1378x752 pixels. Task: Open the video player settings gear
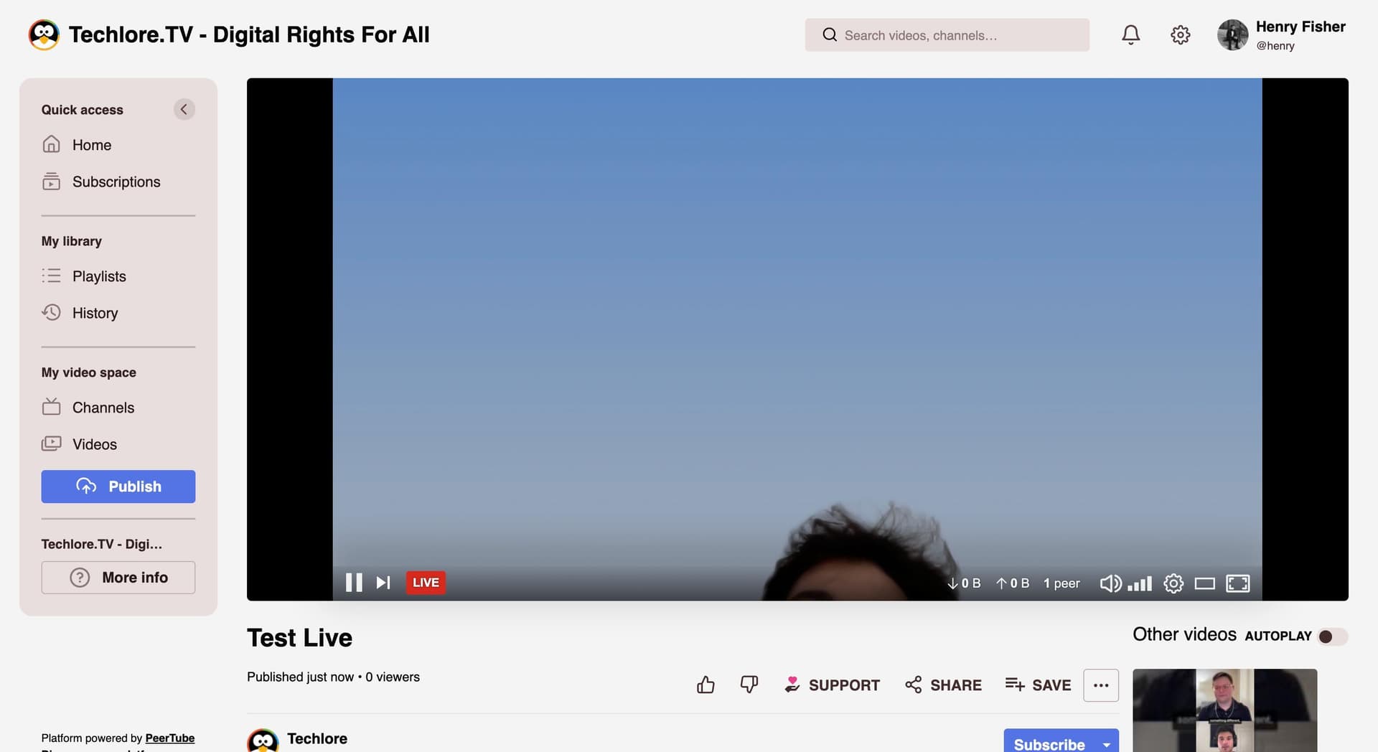click(1173, 583)
